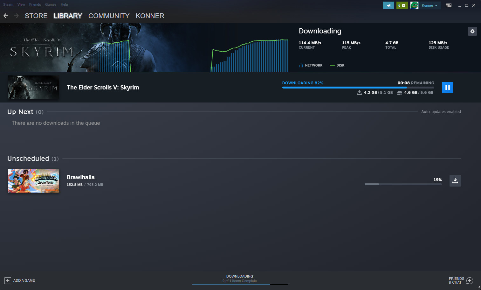Go to the COMMUNITY section
481x290 pixels.
click(109, 16)
